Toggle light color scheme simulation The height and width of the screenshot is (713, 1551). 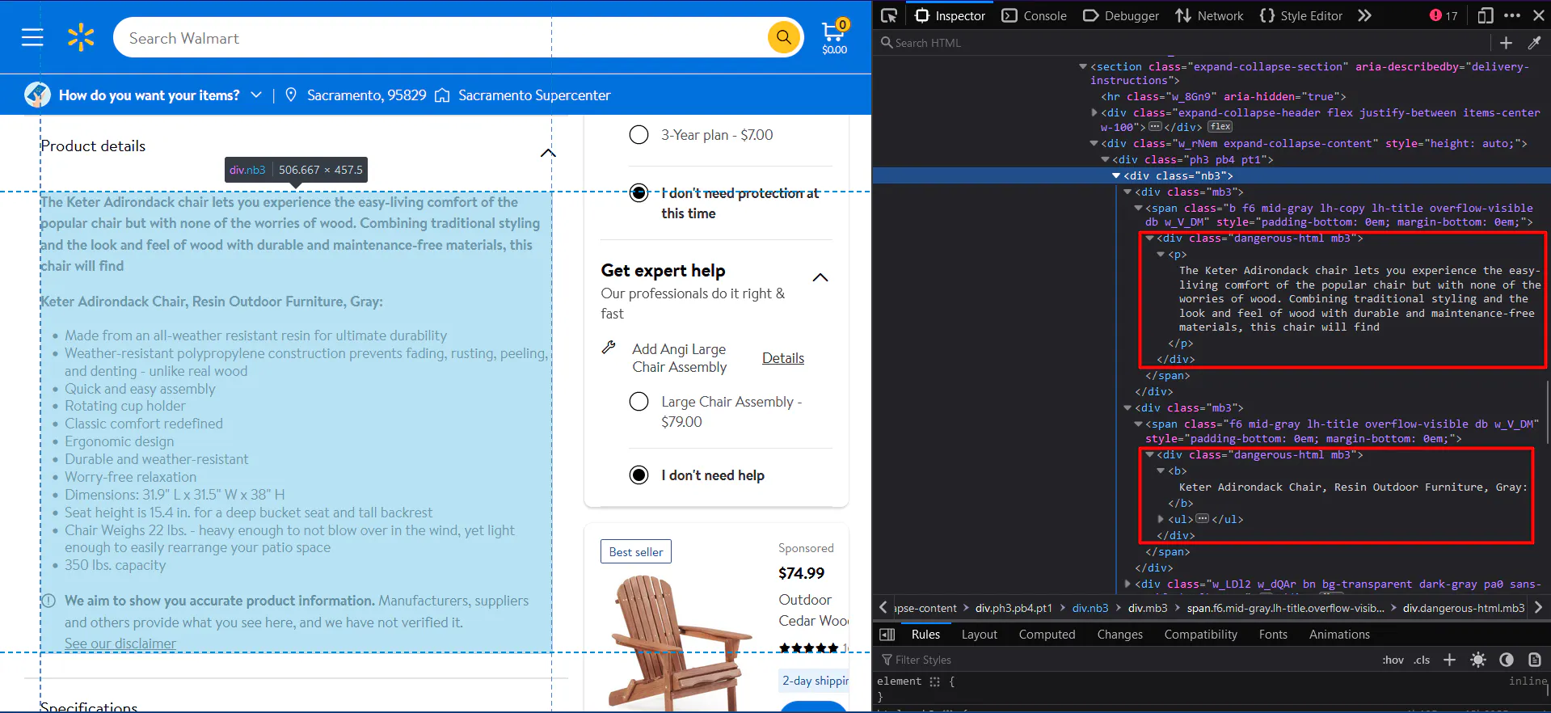coord(1478,660)
